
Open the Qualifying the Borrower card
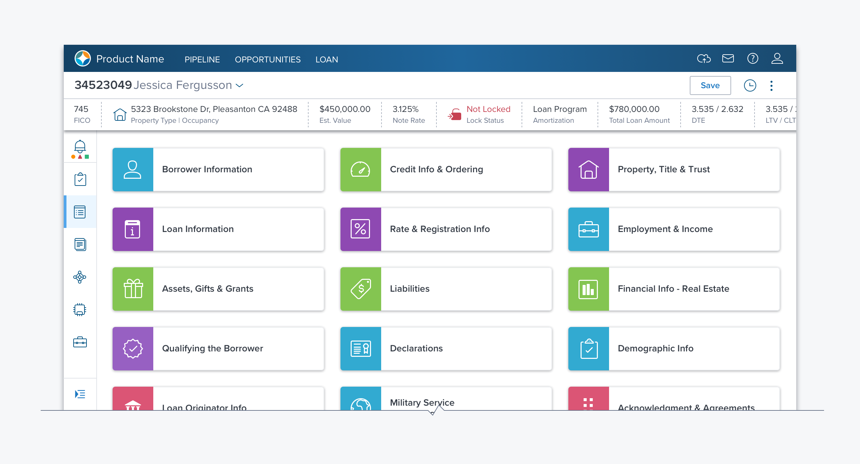(218, 348)
